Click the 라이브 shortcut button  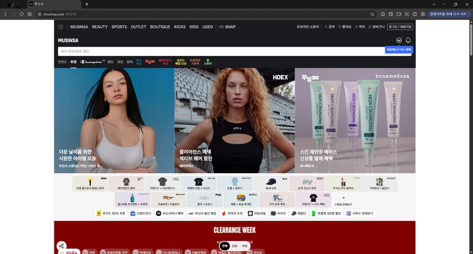click(x=278, y=213)
